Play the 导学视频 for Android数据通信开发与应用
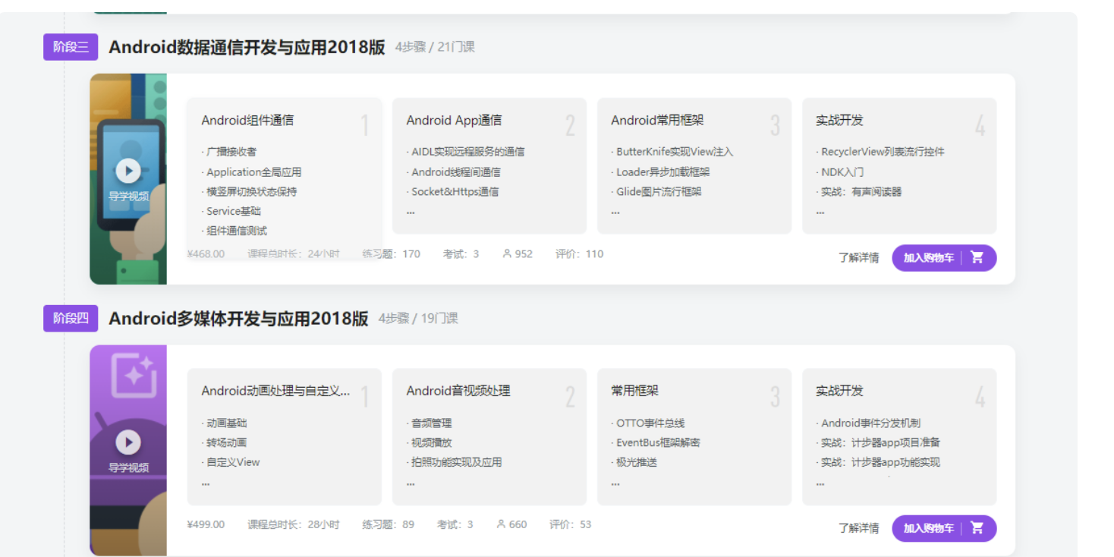Viewport: 1114px width, 557px height. pos(128,172)
